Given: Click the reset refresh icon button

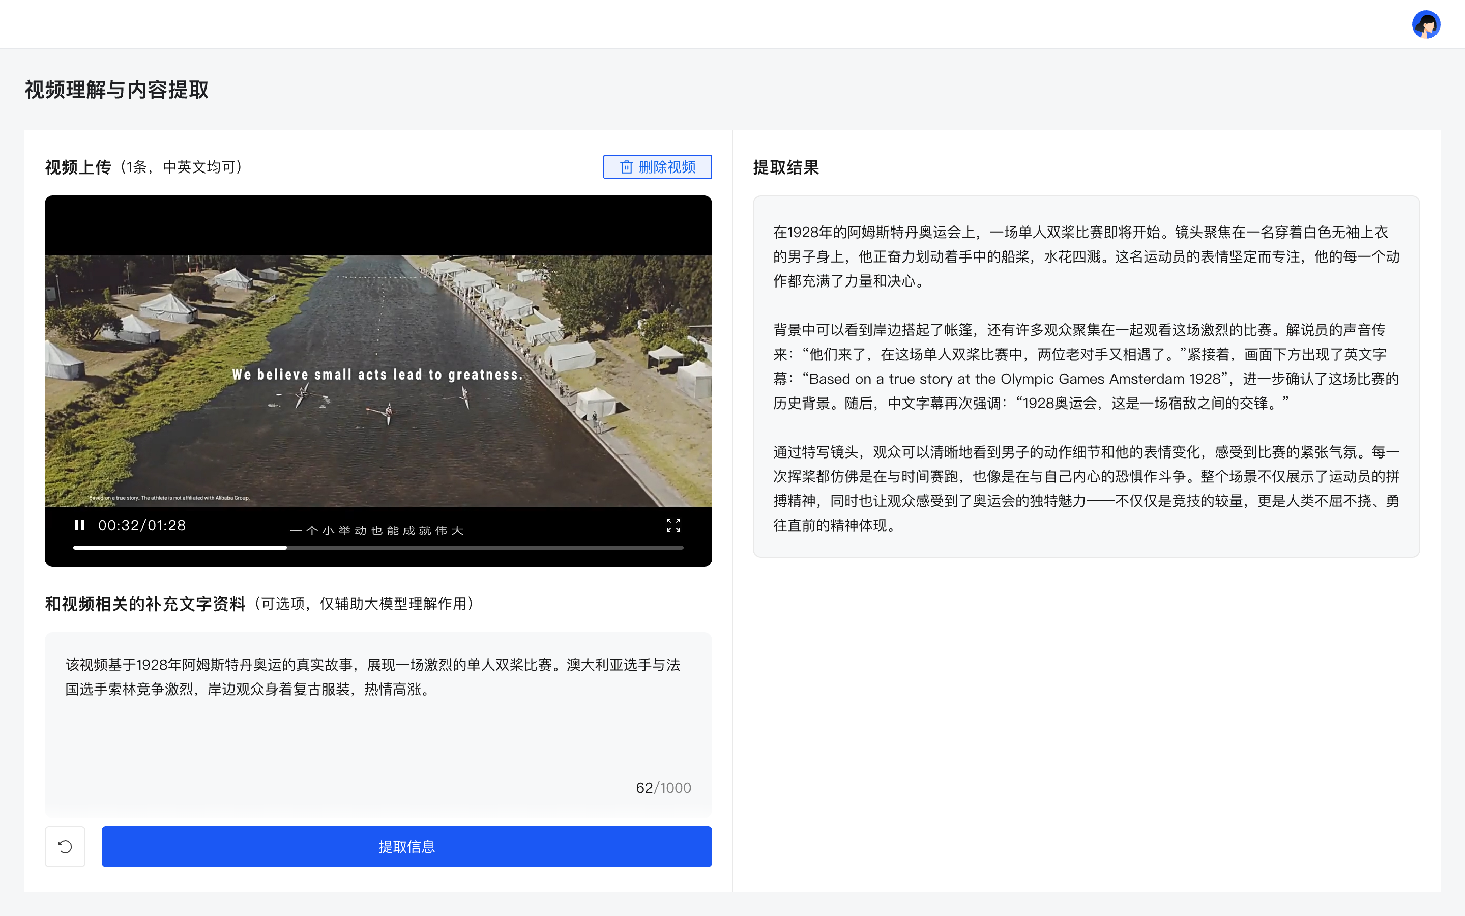Looking at the screenshot, I should click(65, 846).
